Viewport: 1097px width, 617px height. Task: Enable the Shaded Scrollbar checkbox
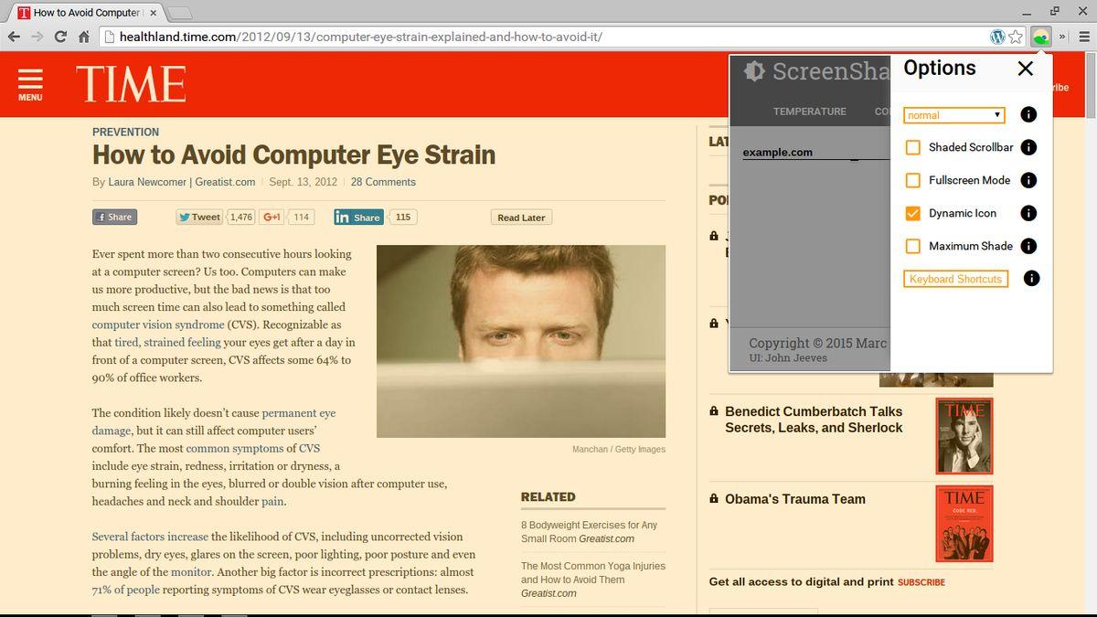point(912,147)
